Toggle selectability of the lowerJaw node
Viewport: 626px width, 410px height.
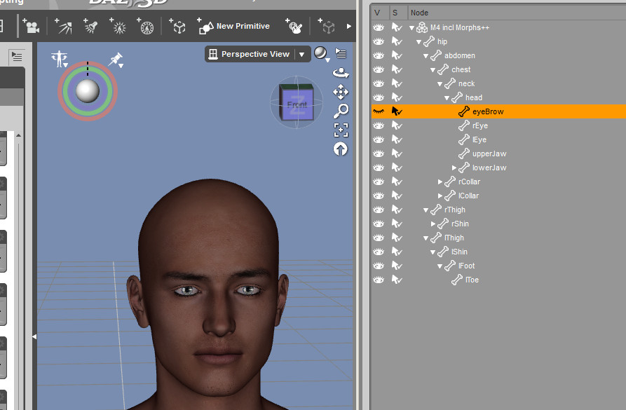click(x=397, y=168)
